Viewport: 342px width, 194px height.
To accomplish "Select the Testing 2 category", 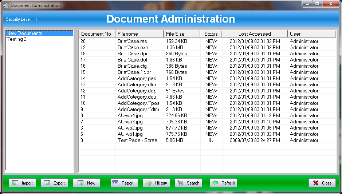I will point(17,39).
